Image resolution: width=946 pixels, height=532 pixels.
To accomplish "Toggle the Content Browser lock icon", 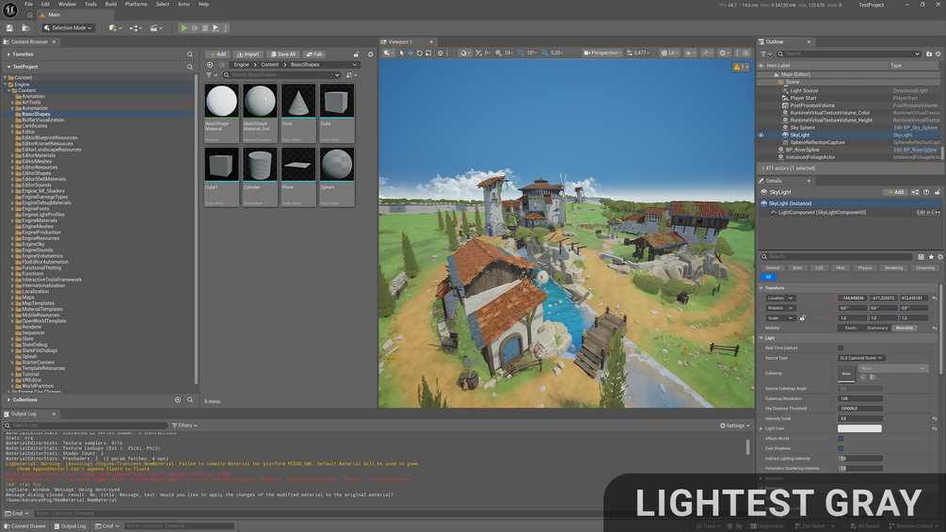I will [357, 55].
